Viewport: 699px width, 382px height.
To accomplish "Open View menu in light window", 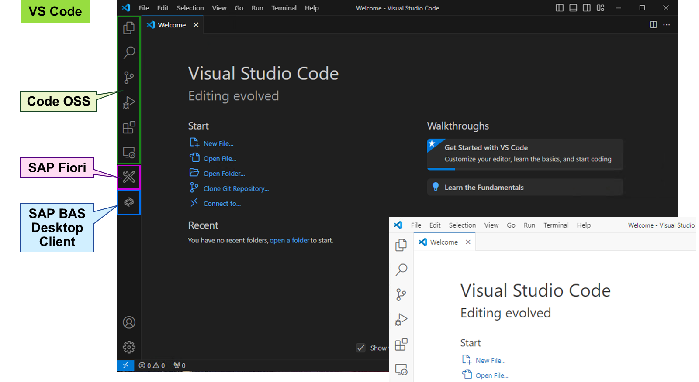I will click(491, 225).
